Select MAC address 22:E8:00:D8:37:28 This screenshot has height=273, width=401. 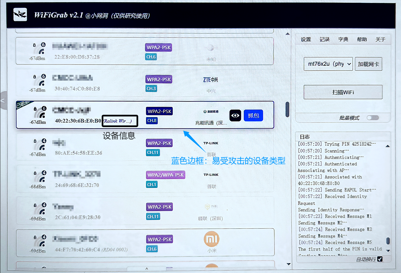[x=77, y=57]
